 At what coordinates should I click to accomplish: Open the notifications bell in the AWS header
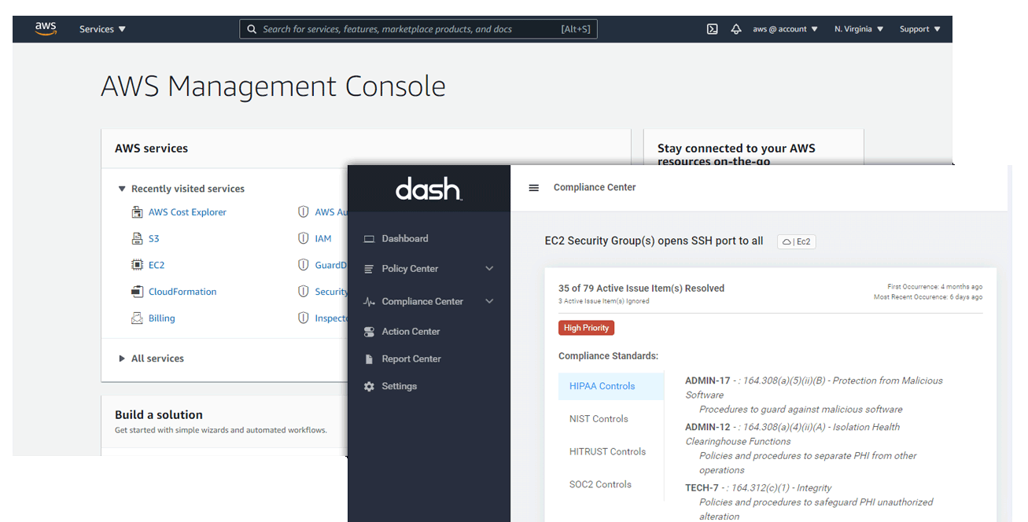736,29
